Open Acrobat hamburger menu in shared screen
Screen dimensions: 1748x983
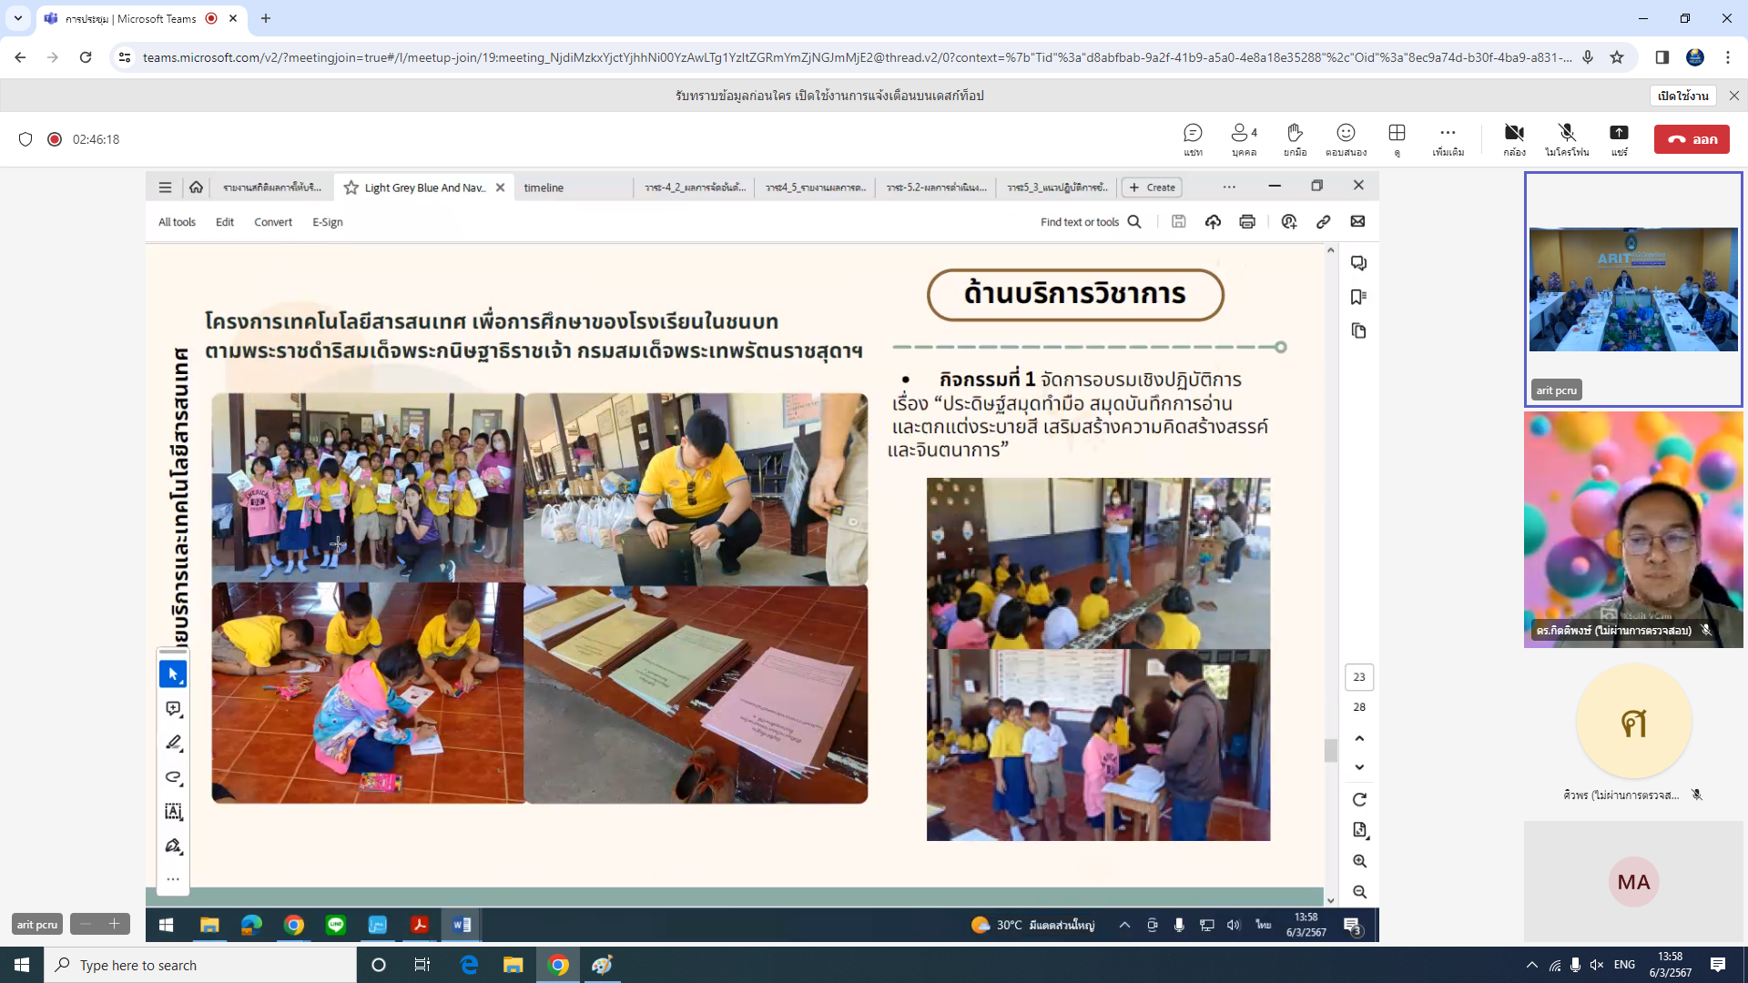pos(165,187)
